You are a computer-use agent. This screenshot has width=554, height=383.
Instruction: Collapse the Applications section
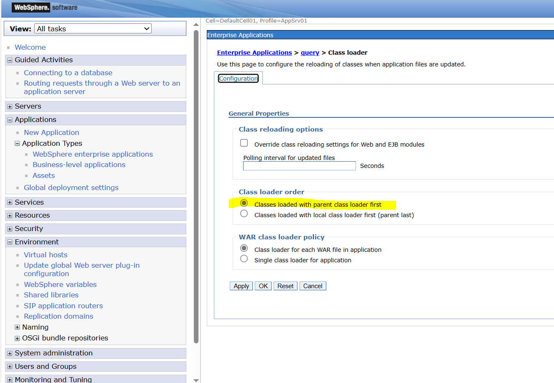10,120
